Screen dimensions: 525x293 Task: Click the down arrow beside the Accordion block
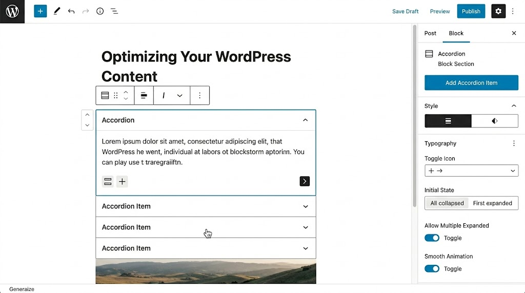click(87, 125)
